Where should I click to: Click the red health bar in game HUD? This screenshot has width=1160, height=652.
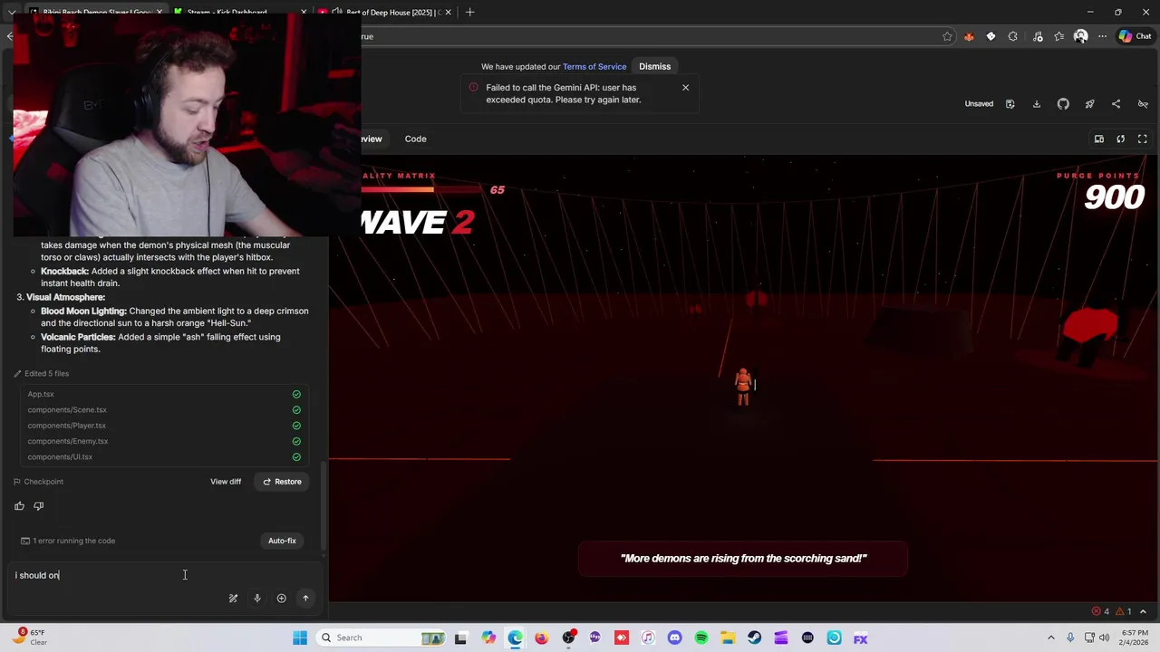(422, 189)
